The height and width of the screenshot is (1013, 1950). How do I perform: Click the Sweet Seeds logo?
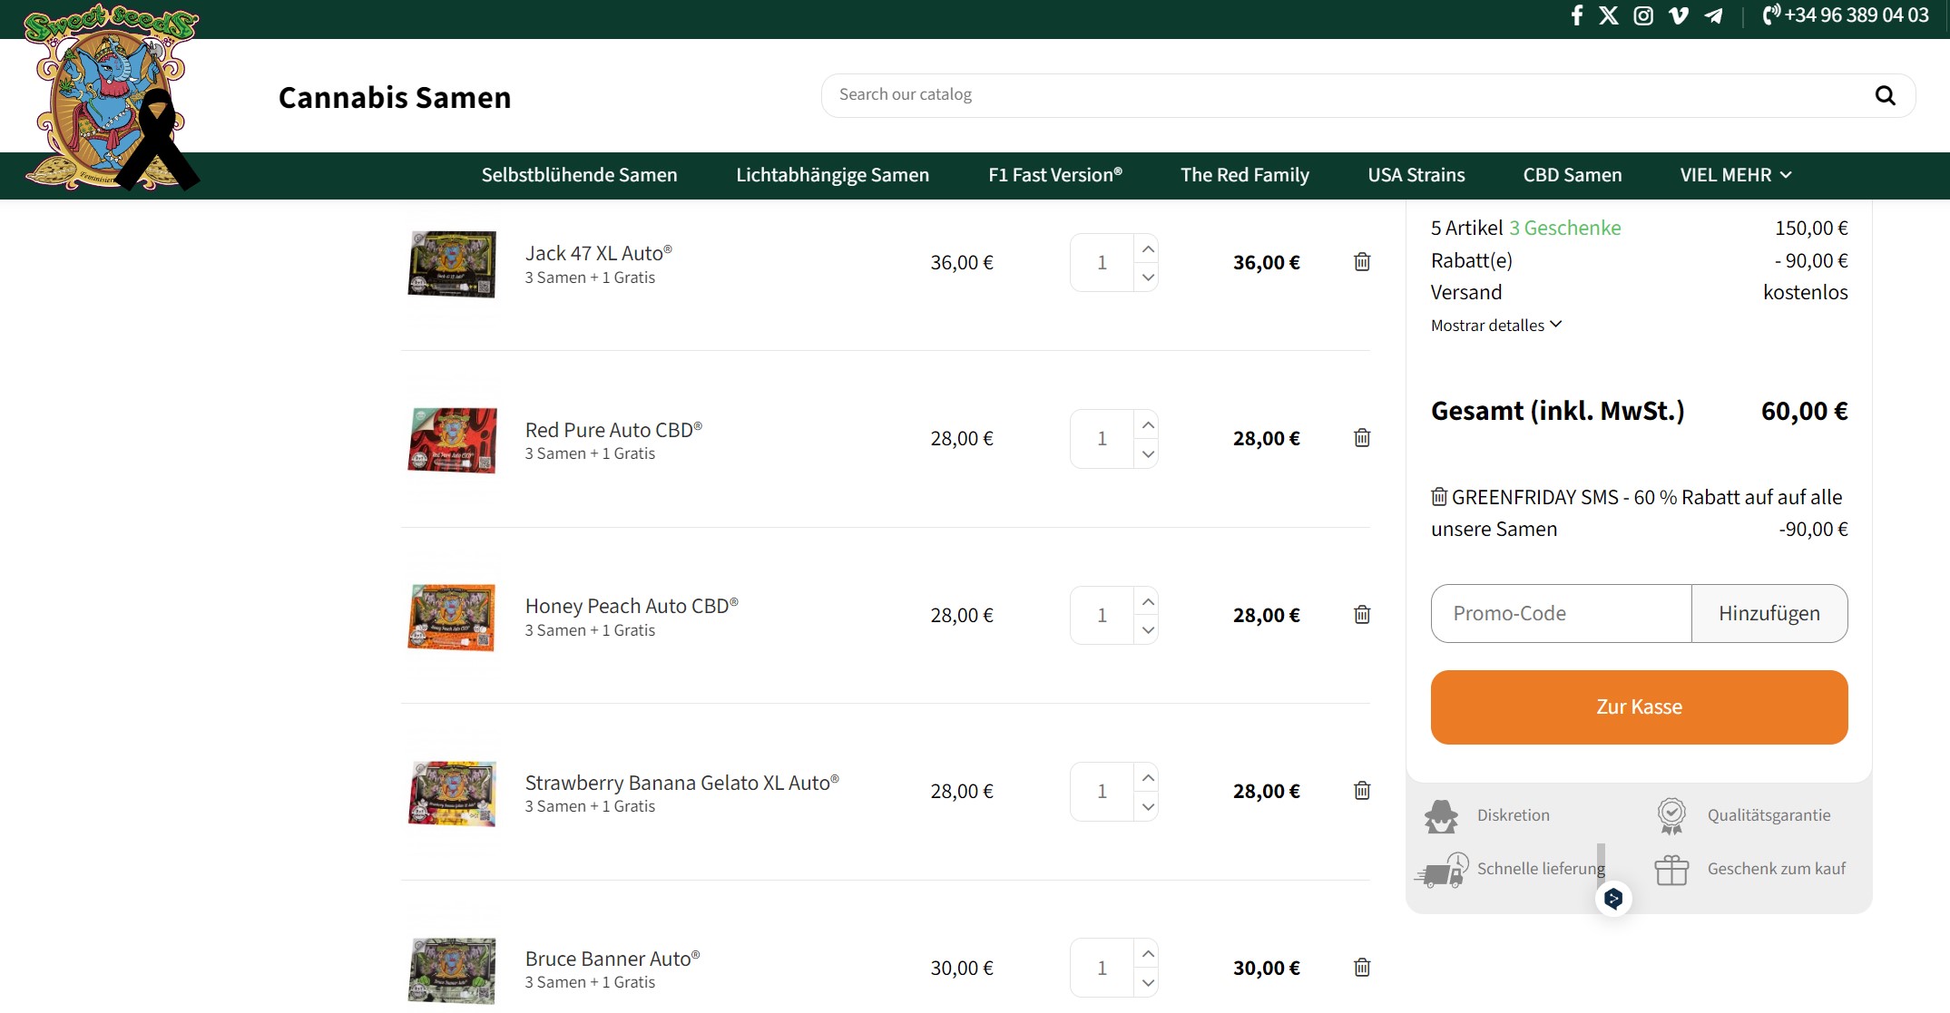point(111,96)
